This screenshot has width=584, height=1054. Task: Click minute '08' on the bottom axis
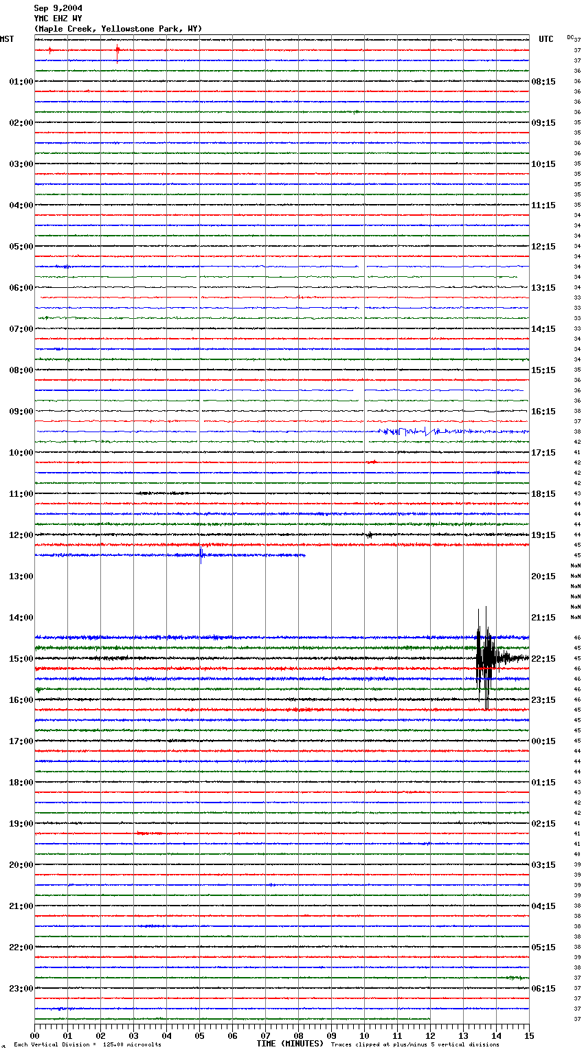click(298, 1035)
